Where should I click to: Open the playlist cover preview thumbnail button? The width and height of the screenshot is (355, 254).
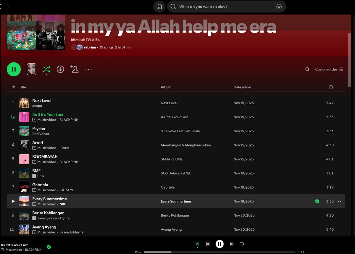32,69
